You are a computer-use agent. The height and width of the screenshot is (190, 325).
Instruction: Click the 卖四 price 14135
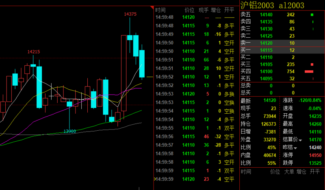point(266,22)
